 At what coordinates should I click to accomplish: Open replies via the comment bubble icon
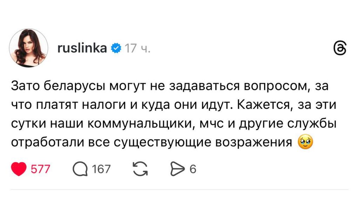click(x=80, y=170)
